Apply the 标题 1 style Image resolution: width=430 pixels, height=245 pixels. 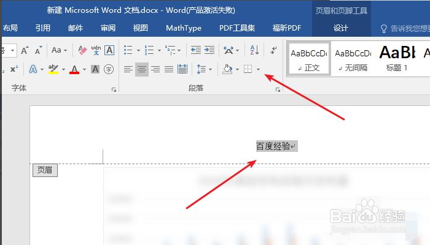point(397,58)
